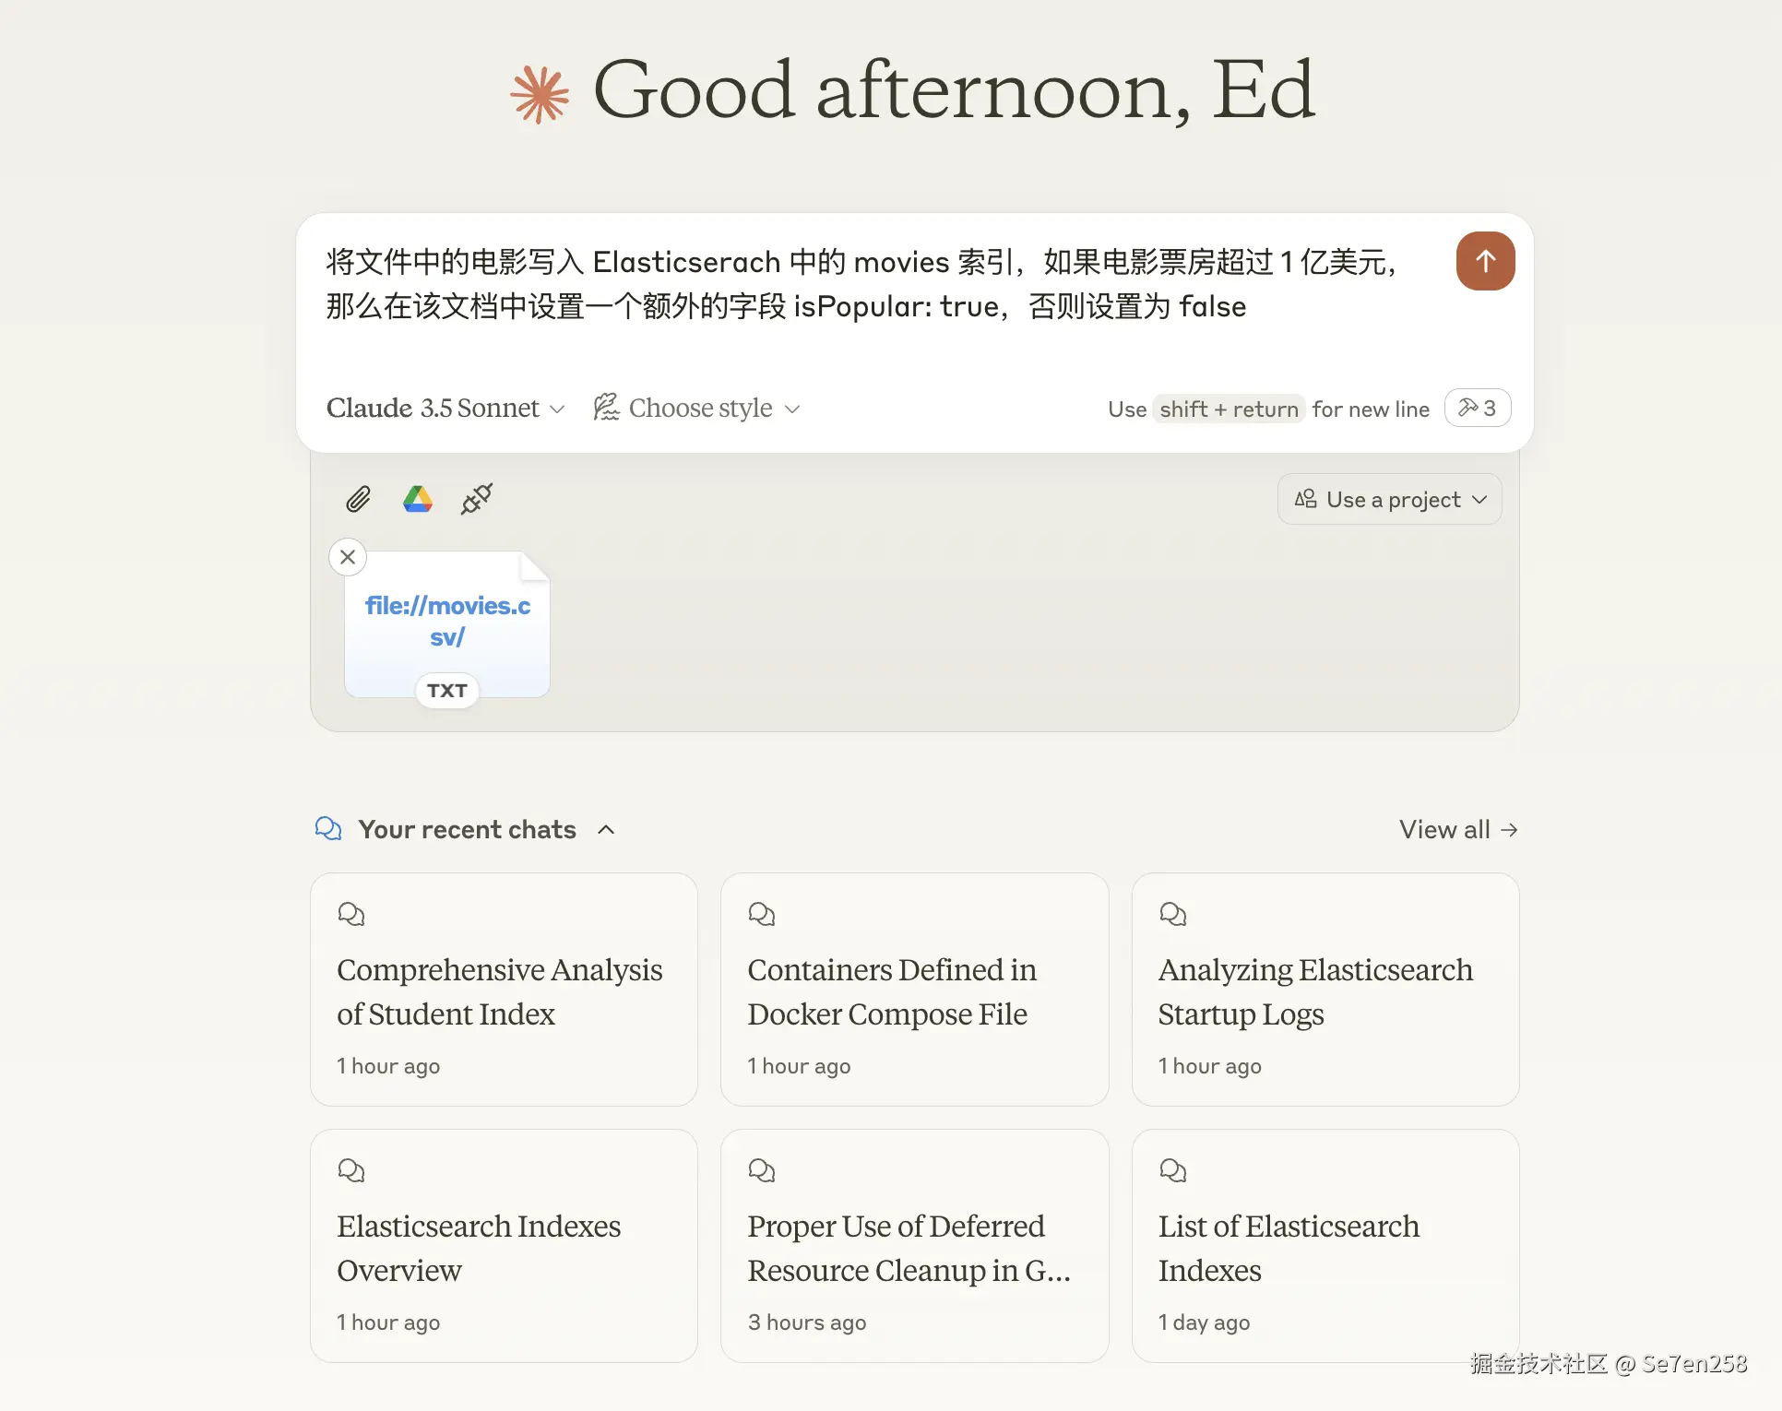Collapse the Your recent chats section
Image resolution: width=1782 pixels, height=1411 pixels.
click(606, 829)
